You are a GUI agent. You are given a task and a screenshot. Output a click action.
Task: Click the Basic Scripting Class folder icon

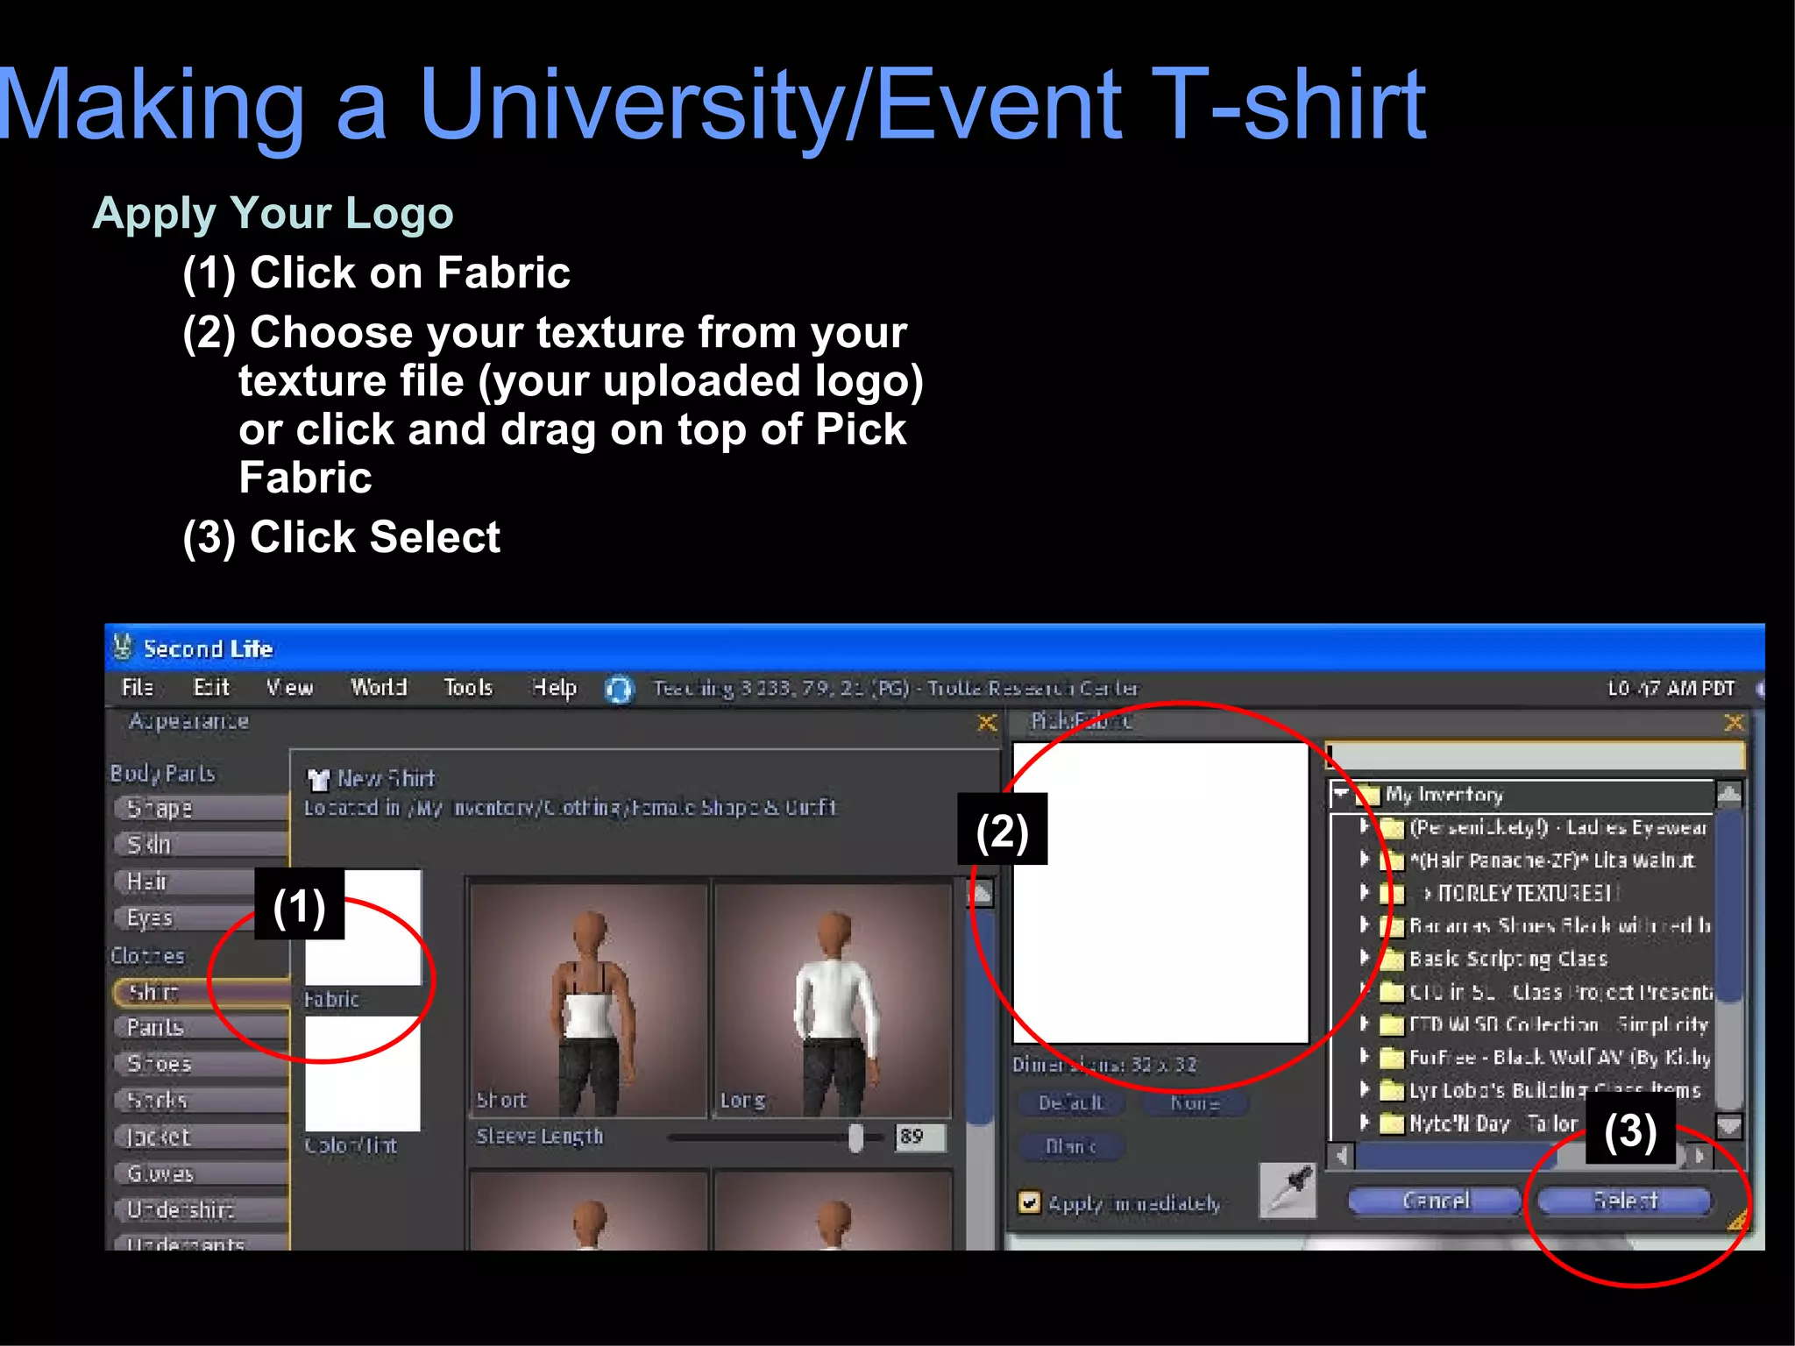click(1392, 960)
